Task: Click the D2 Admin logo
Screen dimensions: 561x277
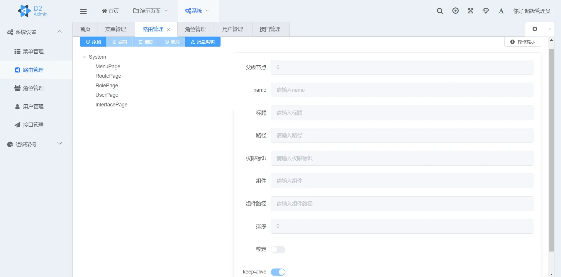Action: click(33, 11)
